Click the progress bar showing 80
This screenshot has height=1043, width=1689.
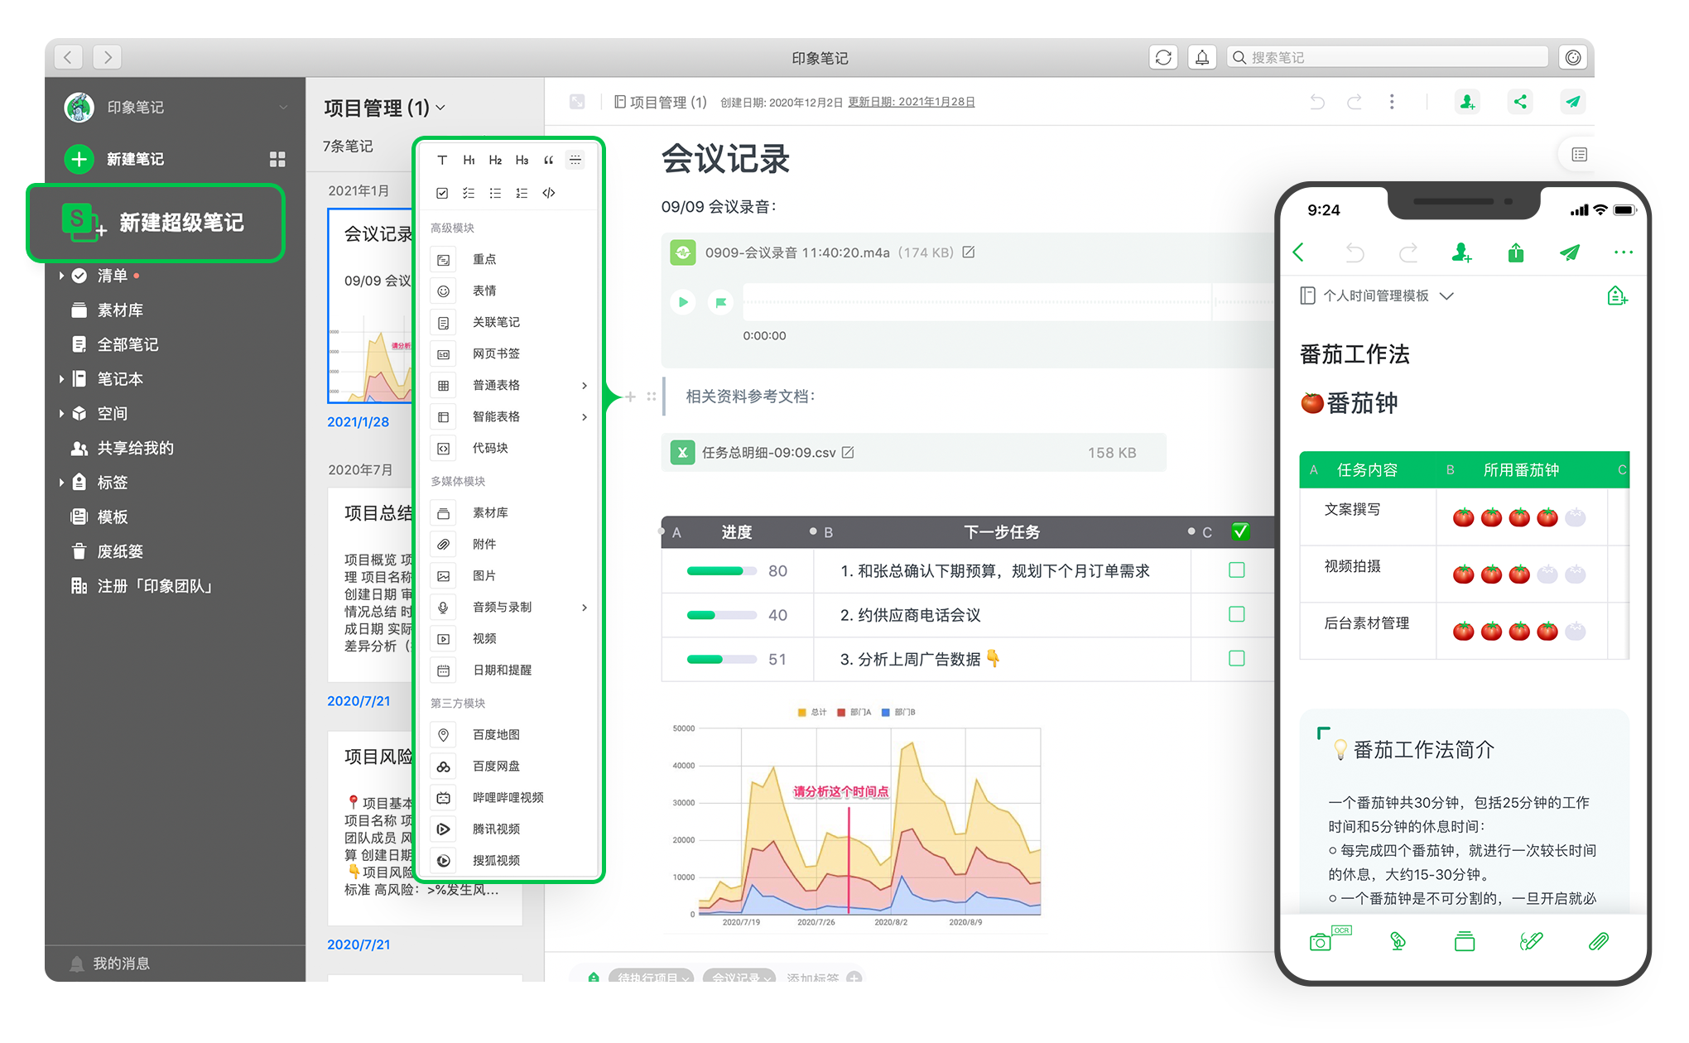[x=721, y=570]
